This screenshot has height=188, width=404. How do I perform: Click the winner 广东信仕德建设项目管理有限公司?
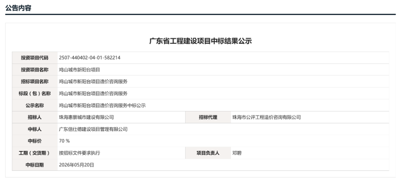click(93, 129)
